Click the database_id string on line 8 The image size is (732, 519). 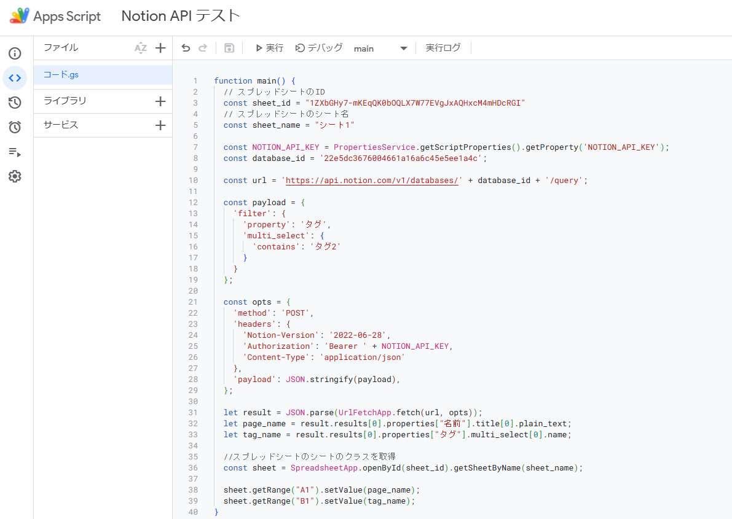point(401,158)
